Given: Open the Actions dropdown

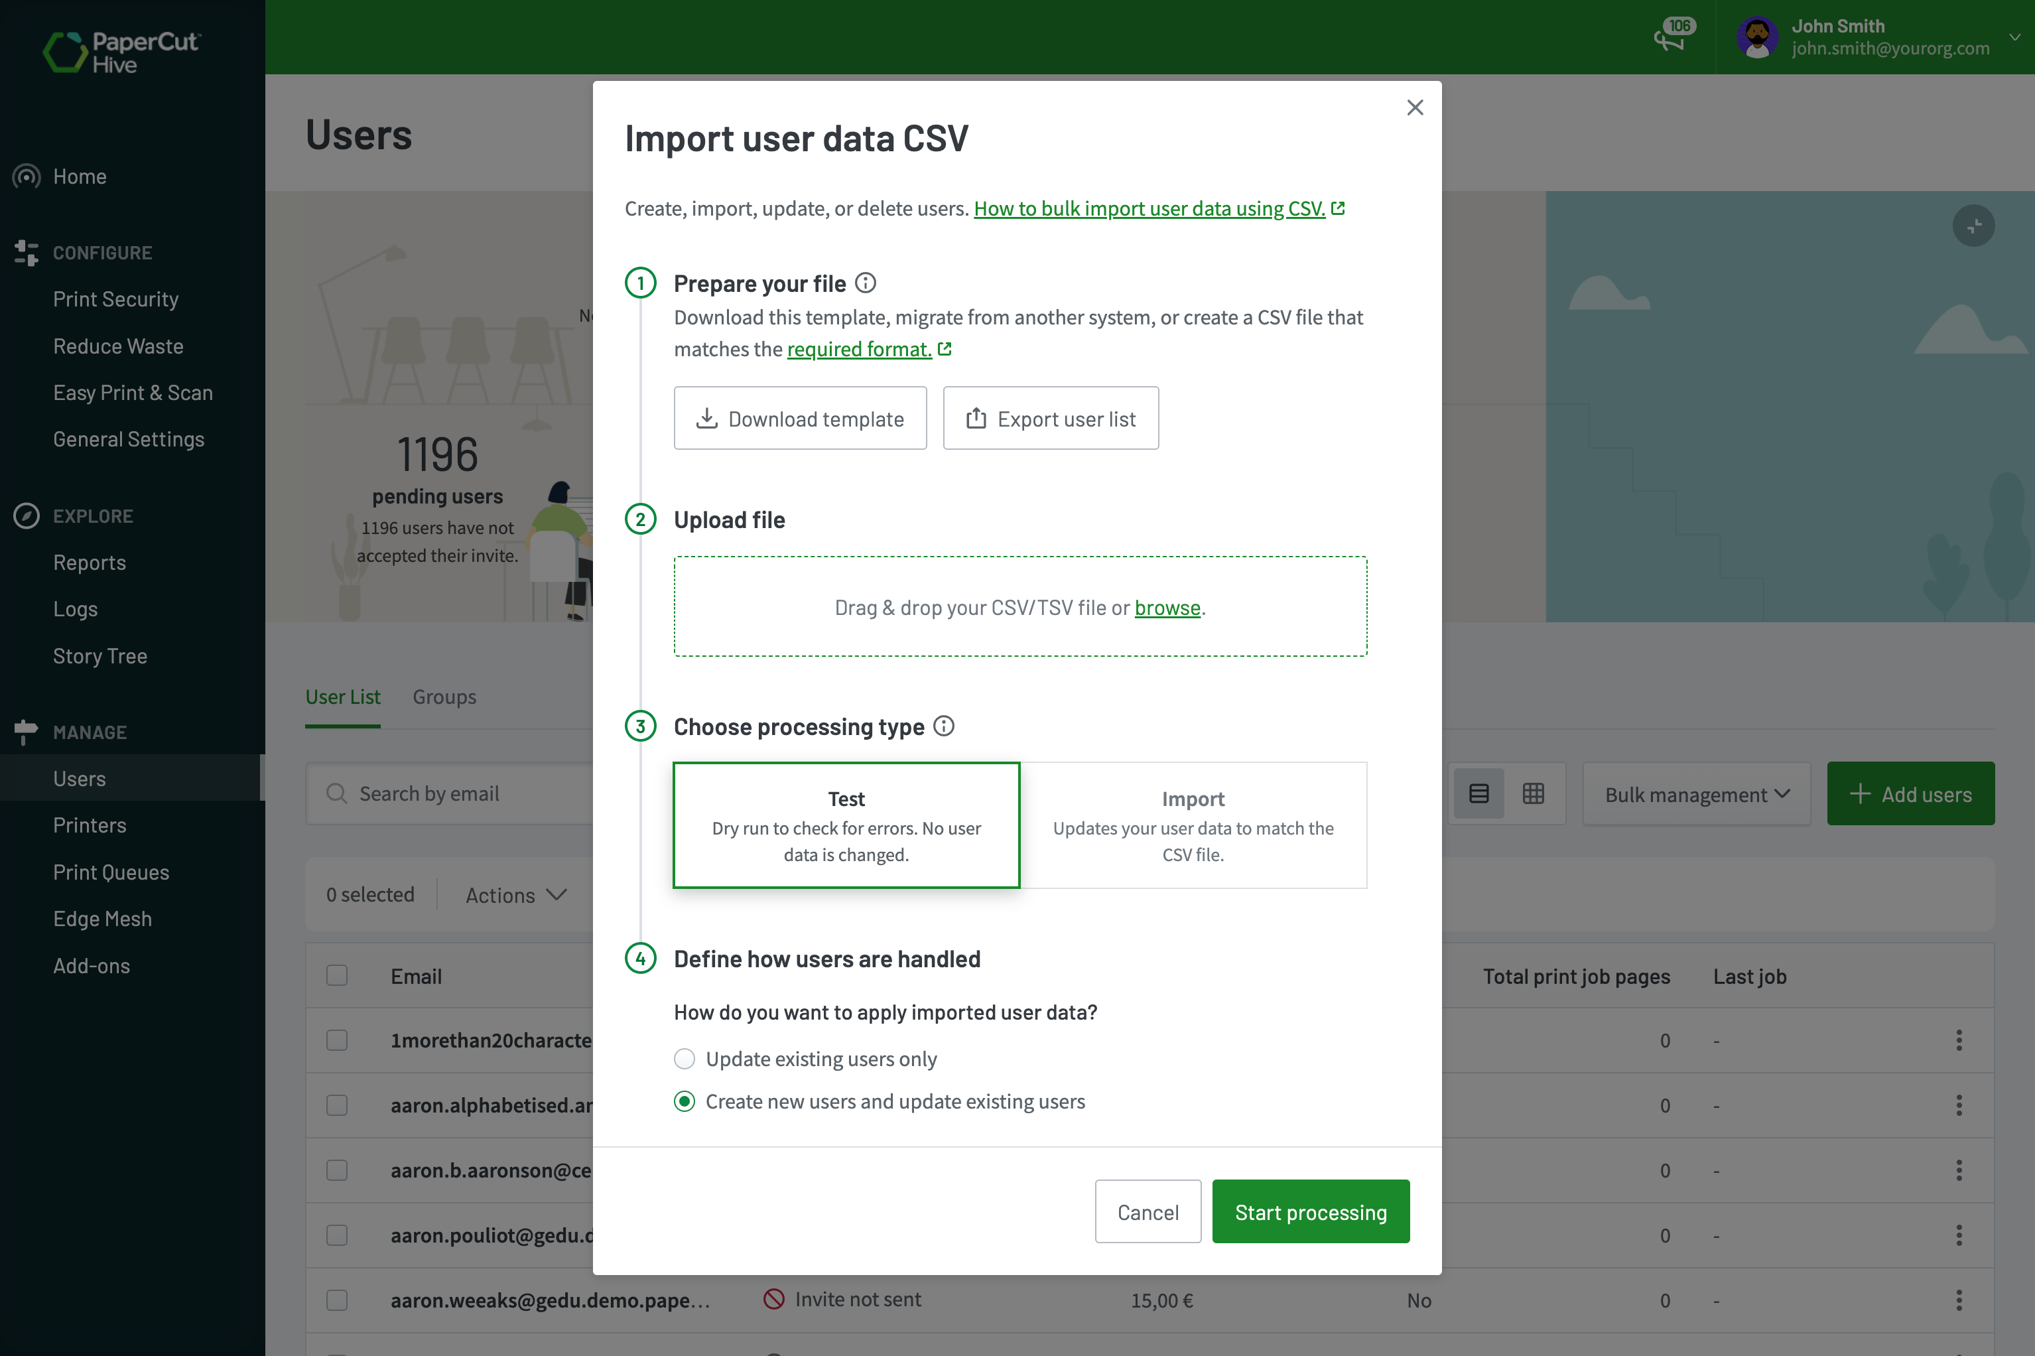Looking at the screenshot, I should [515, 895].
